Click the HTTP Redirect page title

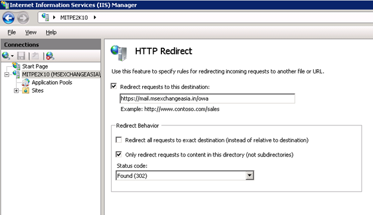tap(163, 51)
